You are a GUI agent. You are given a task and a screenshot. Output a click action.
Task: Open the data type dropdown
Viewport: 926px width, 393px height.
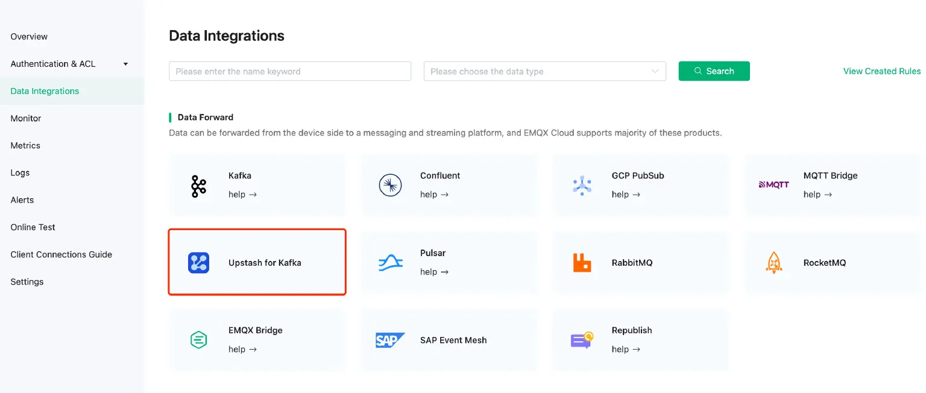point(544,71)
